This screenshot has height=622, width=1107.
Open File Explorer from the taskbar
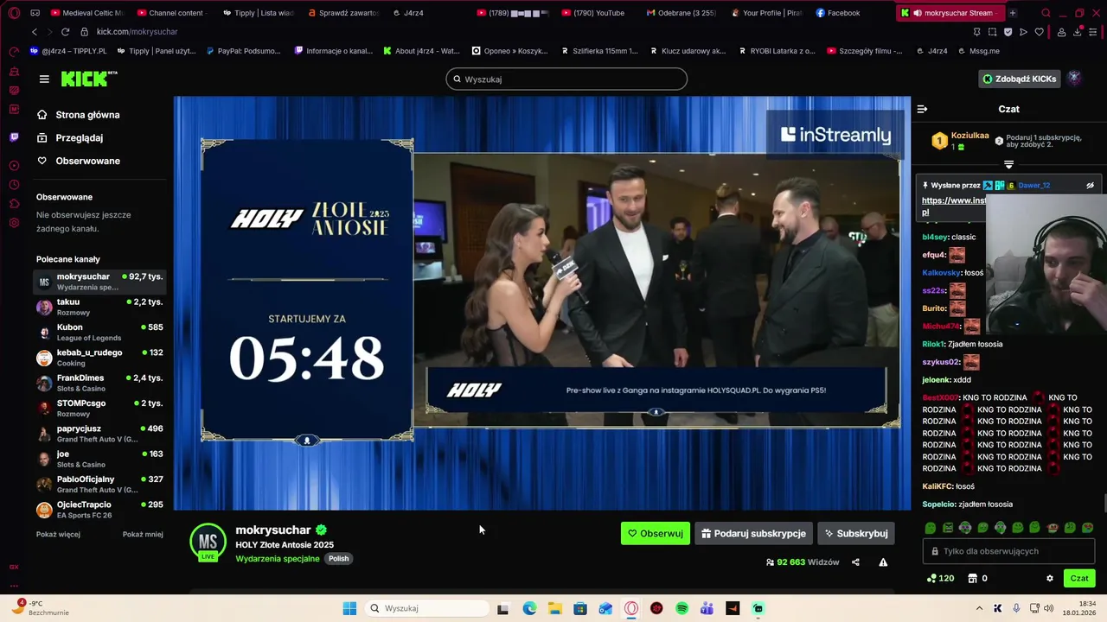554,608
